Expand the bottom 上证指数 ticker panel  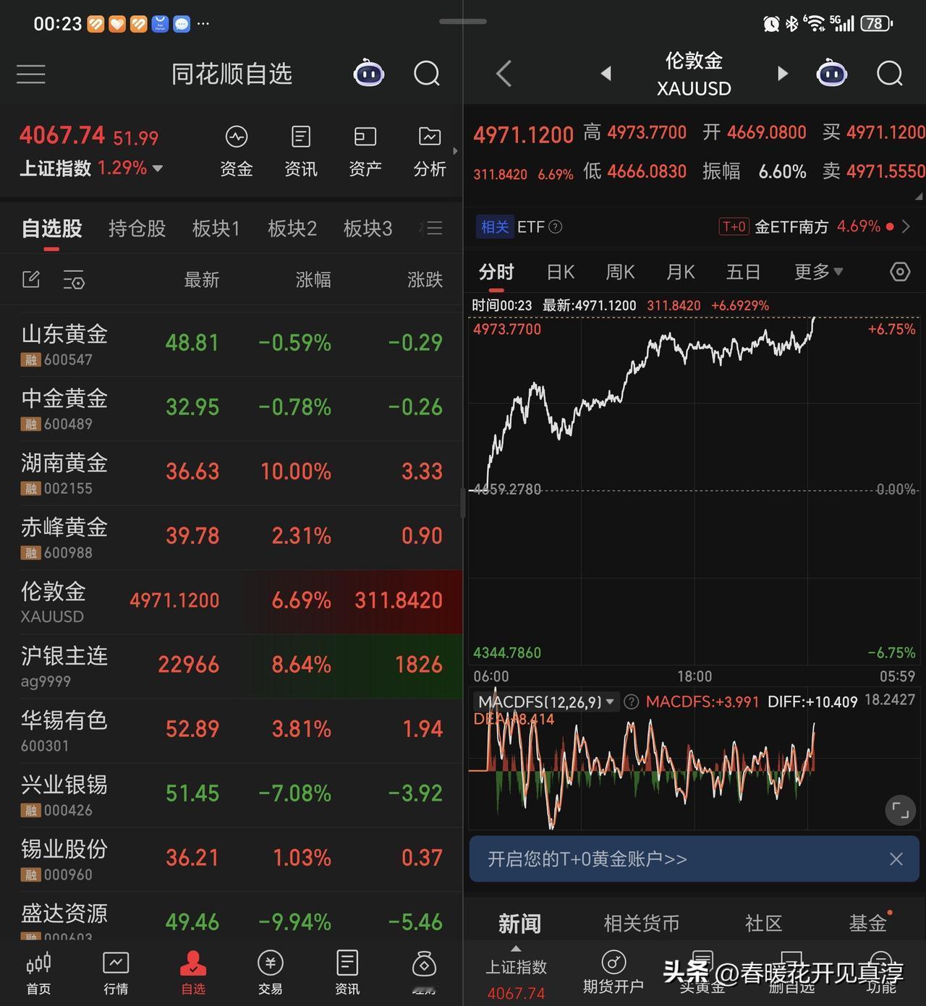click(516, 950)
